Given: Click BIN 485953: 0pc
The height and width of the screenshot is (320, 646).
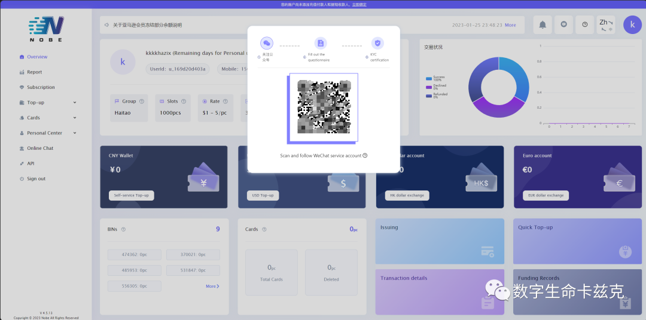Looking at the screenshot, I should coord(135,270).
